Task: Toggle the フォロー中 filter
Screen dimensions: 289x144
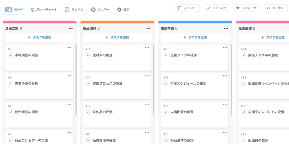Action: (246, 8)
